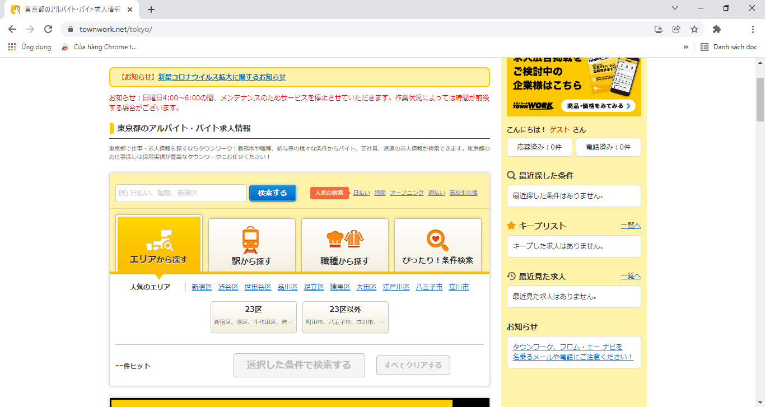Screen dimensions: 765x407
Task: Click the browser back arrow
Action: tap(12, 29)
